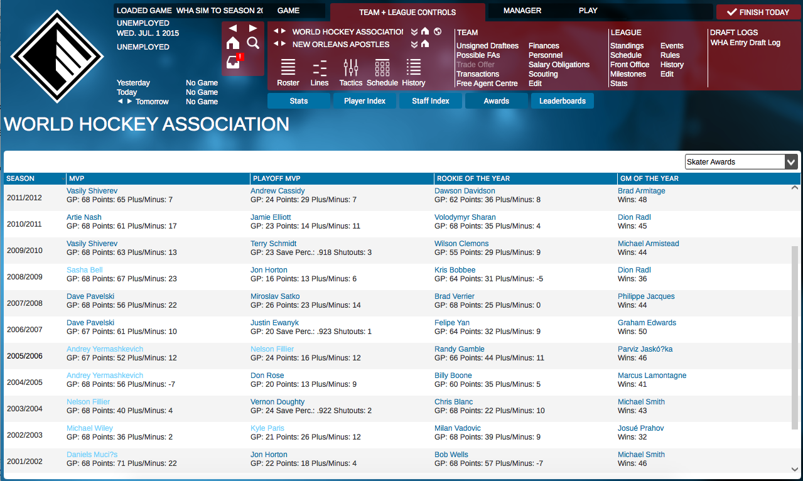Viewport: 803px width, 481px height.
Task: Open the Skater Awards dropdown
Action: pos(741,162)
